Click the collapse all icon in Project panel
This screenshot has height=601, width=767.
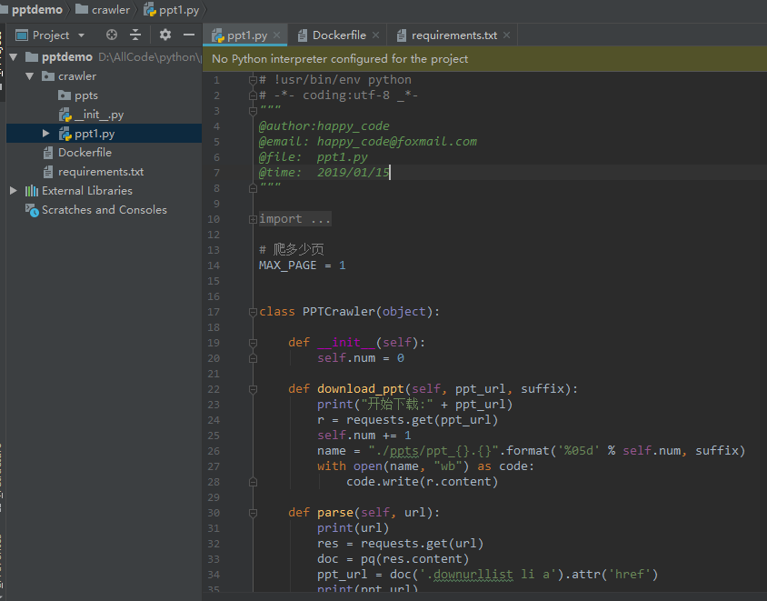coord(135,35)
